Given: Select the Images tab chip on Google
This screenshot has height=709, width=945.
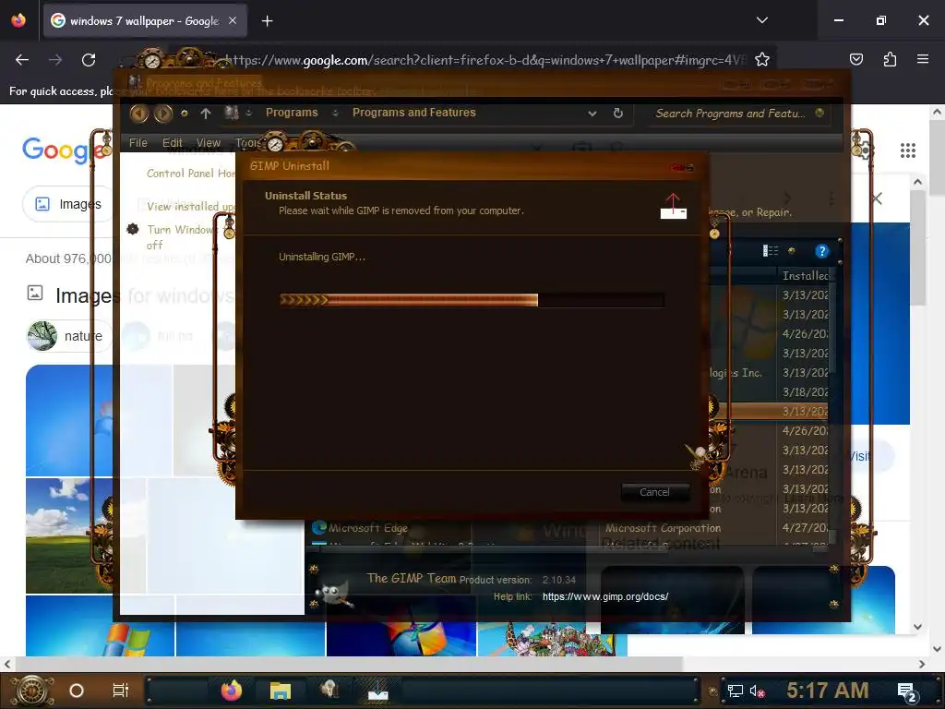Looking at the screenshot, I should 68,204.
